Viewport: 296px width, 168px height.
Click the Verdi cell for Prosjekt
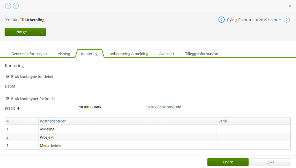click(x=254, y=137)
